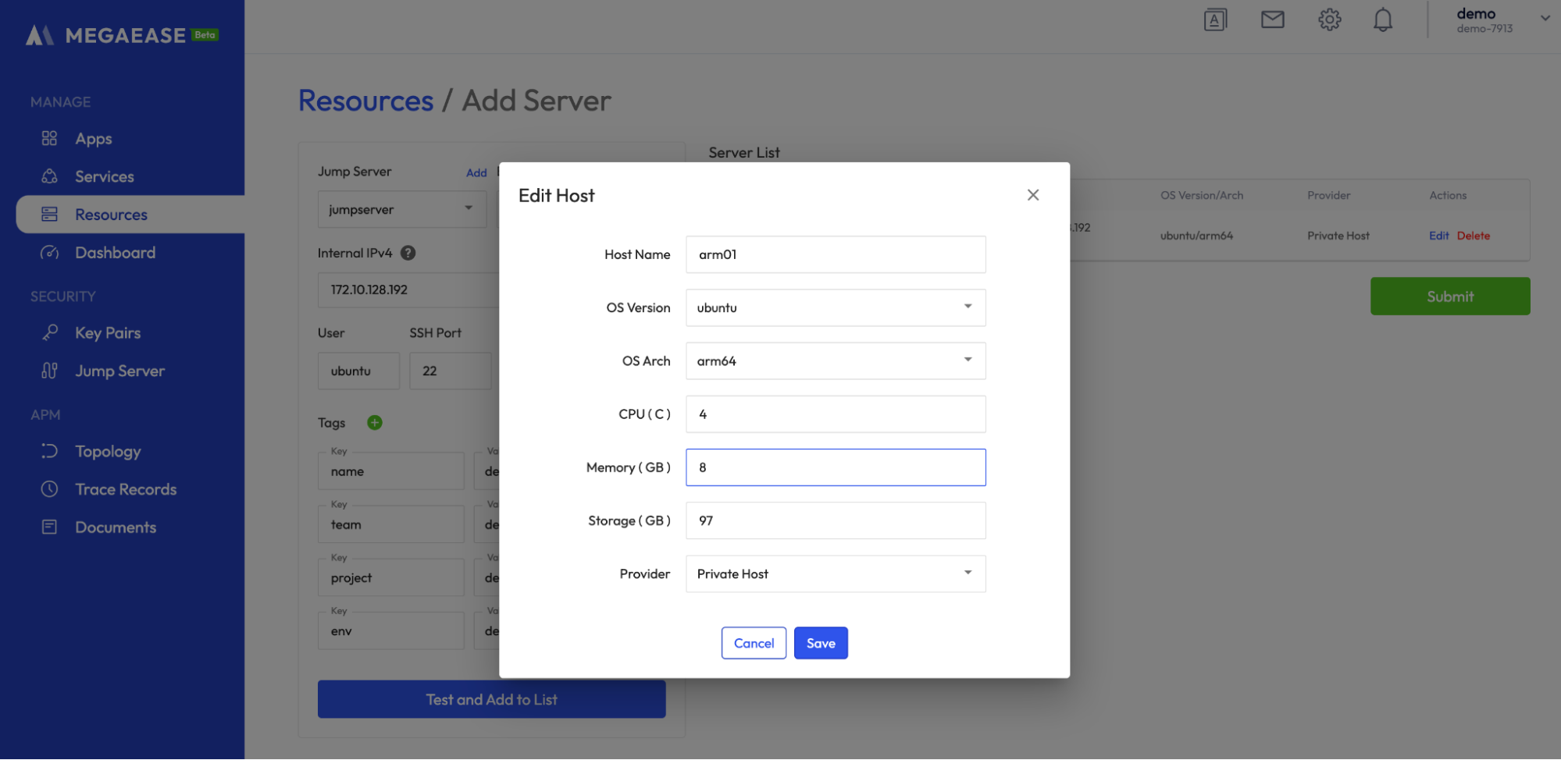Click the Delete link in Server List

tap(1473, 236)
